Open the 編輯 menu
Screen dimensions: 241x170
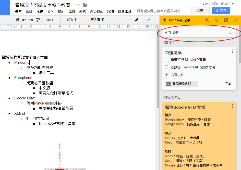(29, 11)
